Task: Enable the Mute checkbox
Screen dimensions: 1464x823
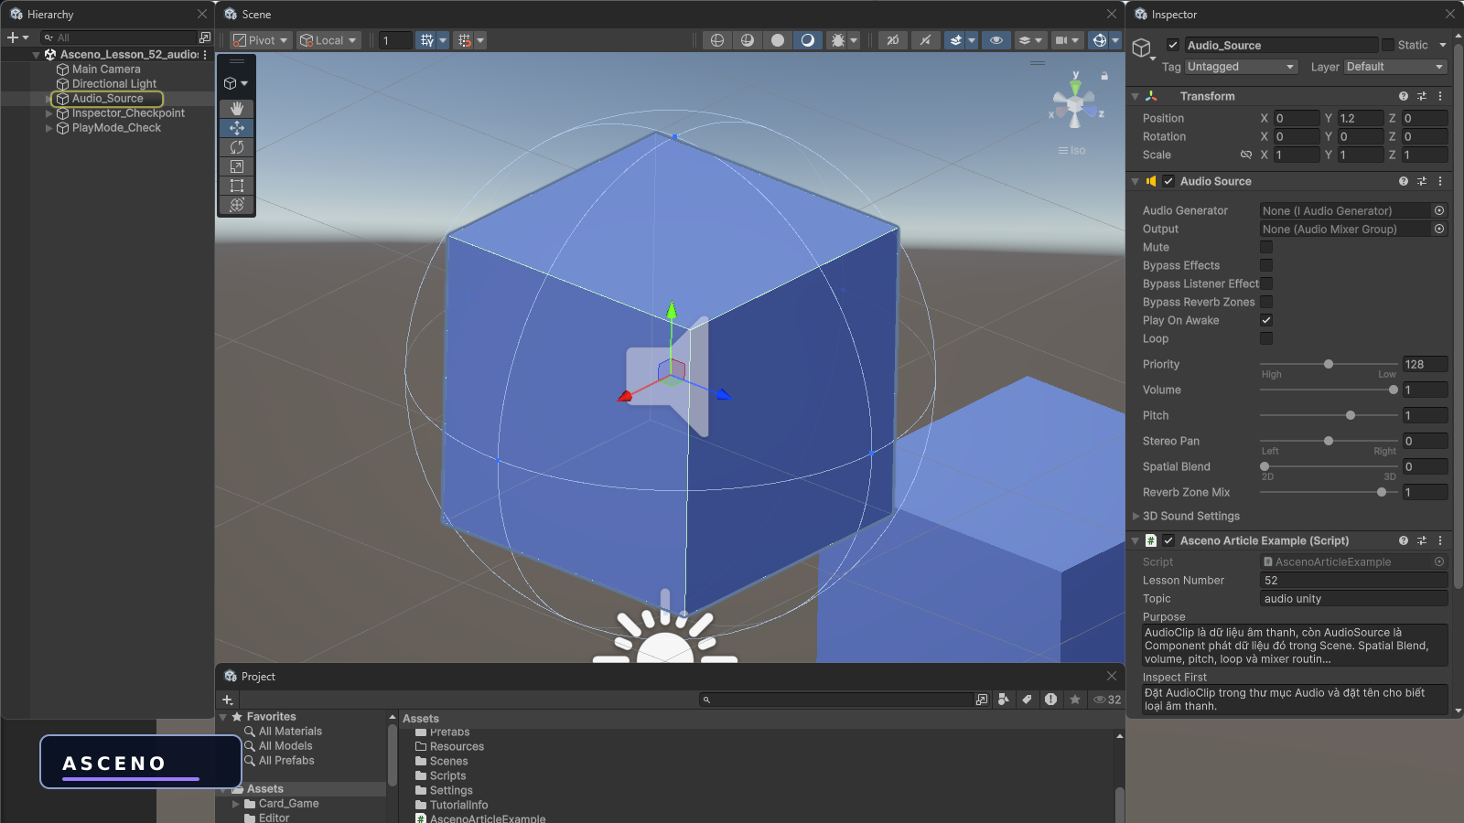Action: coord(1266,247)
